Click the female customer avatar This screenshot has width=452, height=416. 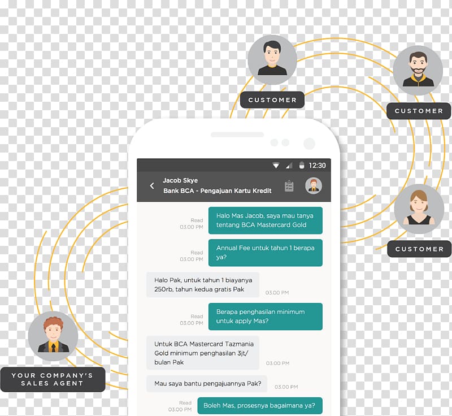(x=419, y=209)
